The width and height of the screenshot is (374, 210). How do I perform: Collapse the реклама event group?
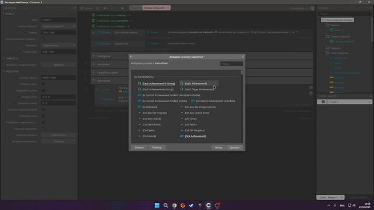pyautogui.click(x=93, y=80)
